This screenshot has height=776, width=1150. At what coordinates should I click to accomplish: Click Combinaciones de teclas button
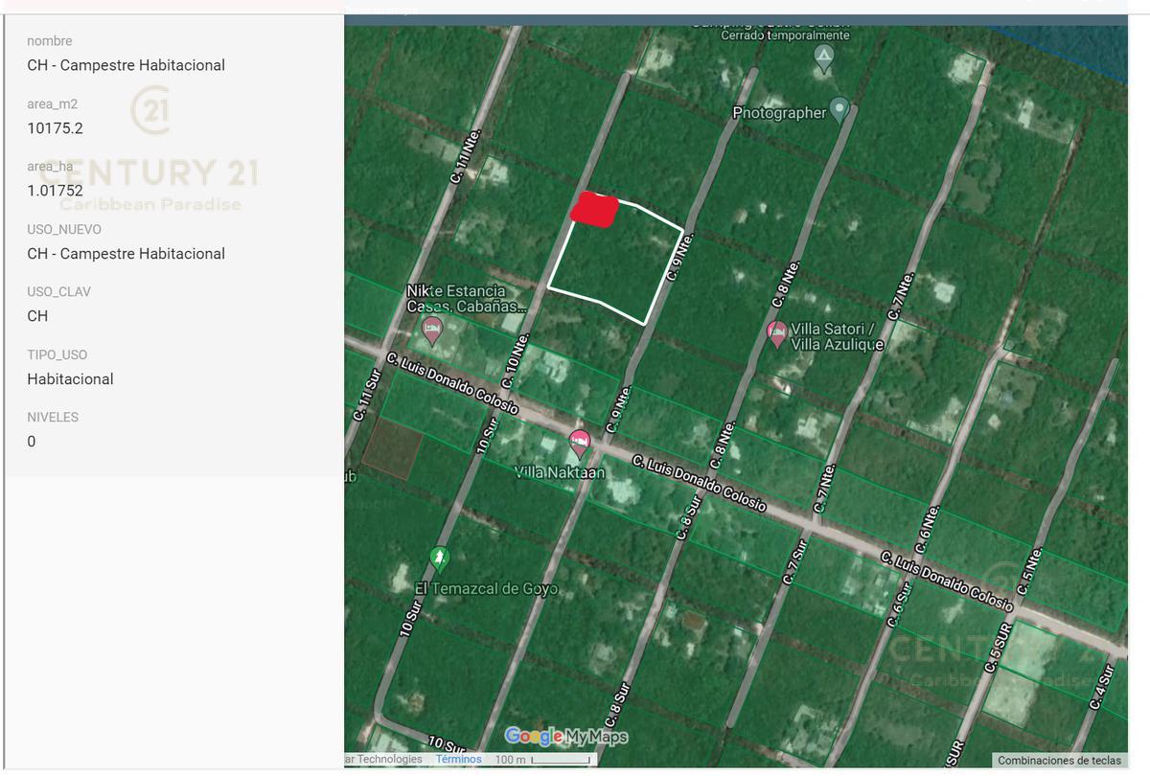click(x=1059, y=761)
